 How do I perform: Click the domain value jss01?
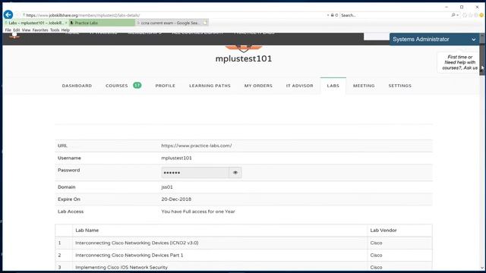[167, 187]
